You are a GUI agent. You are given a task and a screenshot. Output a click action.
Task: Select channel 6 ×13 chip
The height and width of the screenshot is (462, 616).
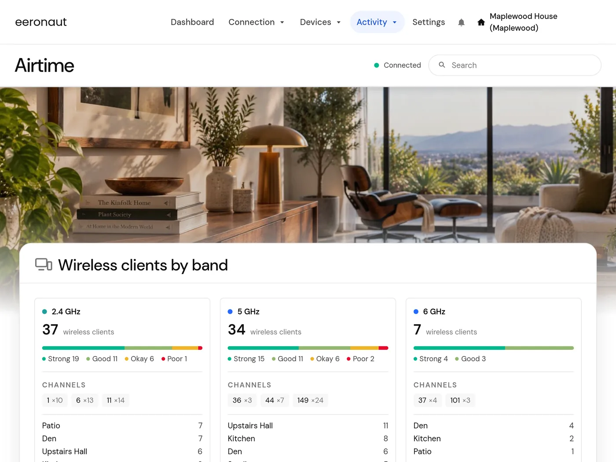tap(85, 400)
